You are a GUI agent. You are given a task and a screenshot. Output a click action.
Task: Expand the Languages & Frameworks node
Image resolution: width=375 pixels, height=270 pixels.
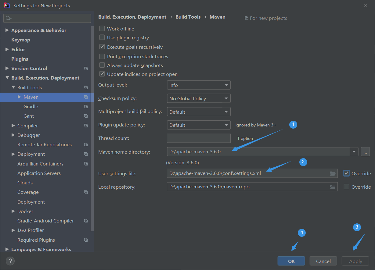[7, 249]
